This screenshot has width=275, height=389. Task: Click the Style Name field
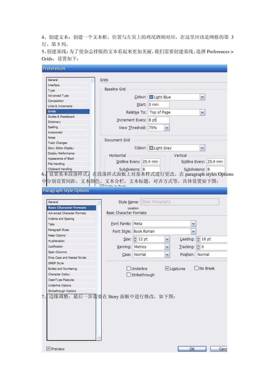point(180,202)
